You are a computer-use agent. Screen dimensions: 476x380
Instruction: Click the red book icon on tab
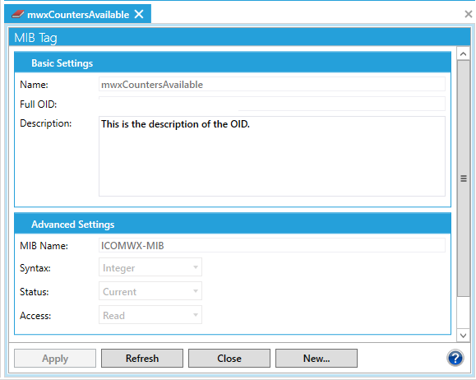tap(17, 14)
